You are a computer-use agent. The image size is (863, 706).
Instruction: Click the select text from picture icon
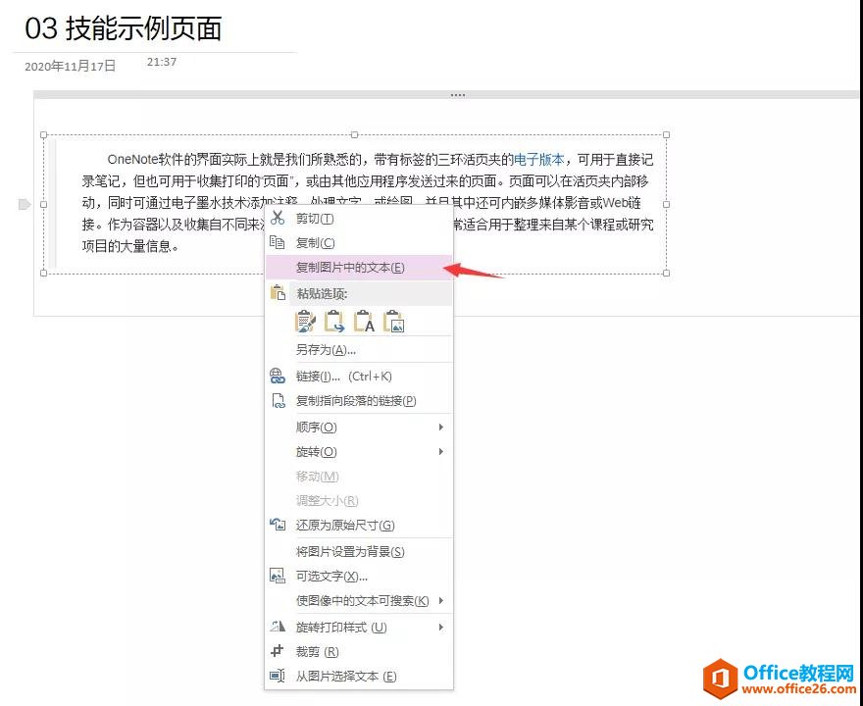pyautogui.click(x=278, y=676)
